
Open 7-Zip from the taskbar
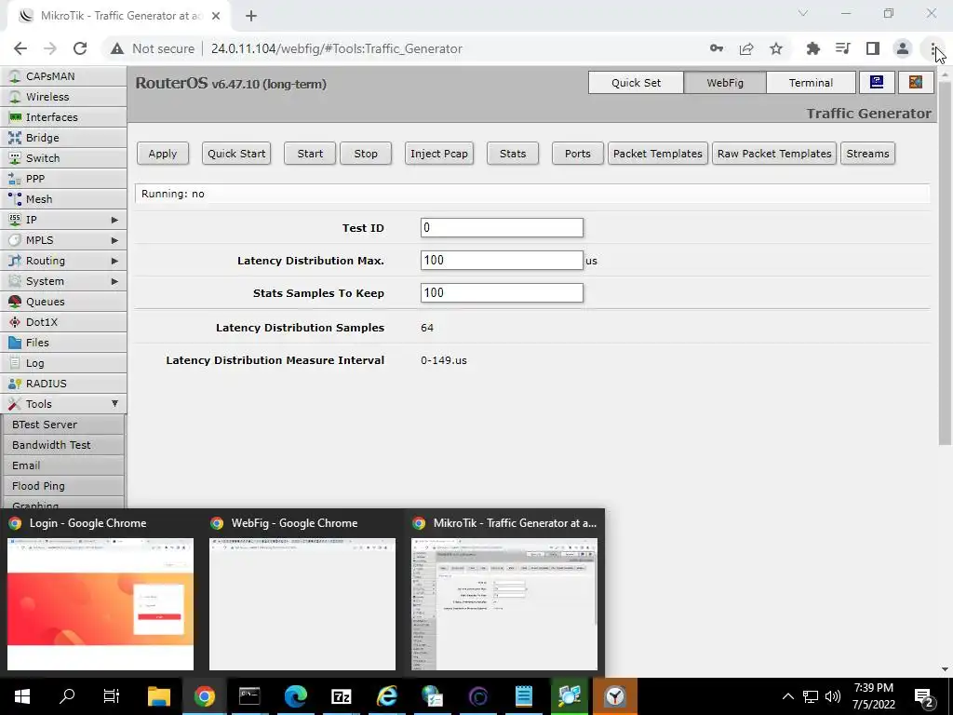coord(341,696)
